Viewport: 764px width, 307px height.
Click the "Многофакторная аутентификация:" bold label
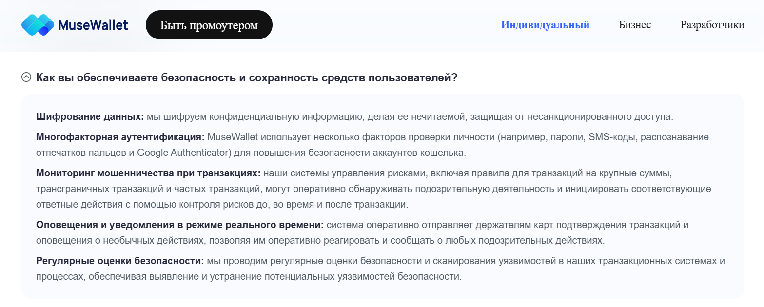pyautogui.click(x=120, y=137)
